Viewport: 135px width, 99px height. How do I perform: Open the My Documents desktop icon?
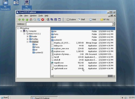coord(5,5)
